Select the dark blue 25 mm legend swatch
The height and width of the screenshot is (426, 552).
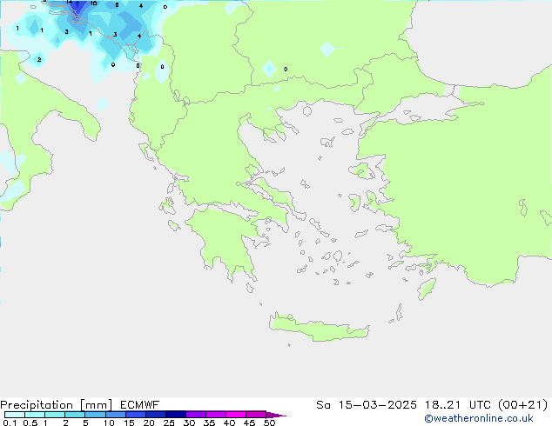click(x=175, y=415)
